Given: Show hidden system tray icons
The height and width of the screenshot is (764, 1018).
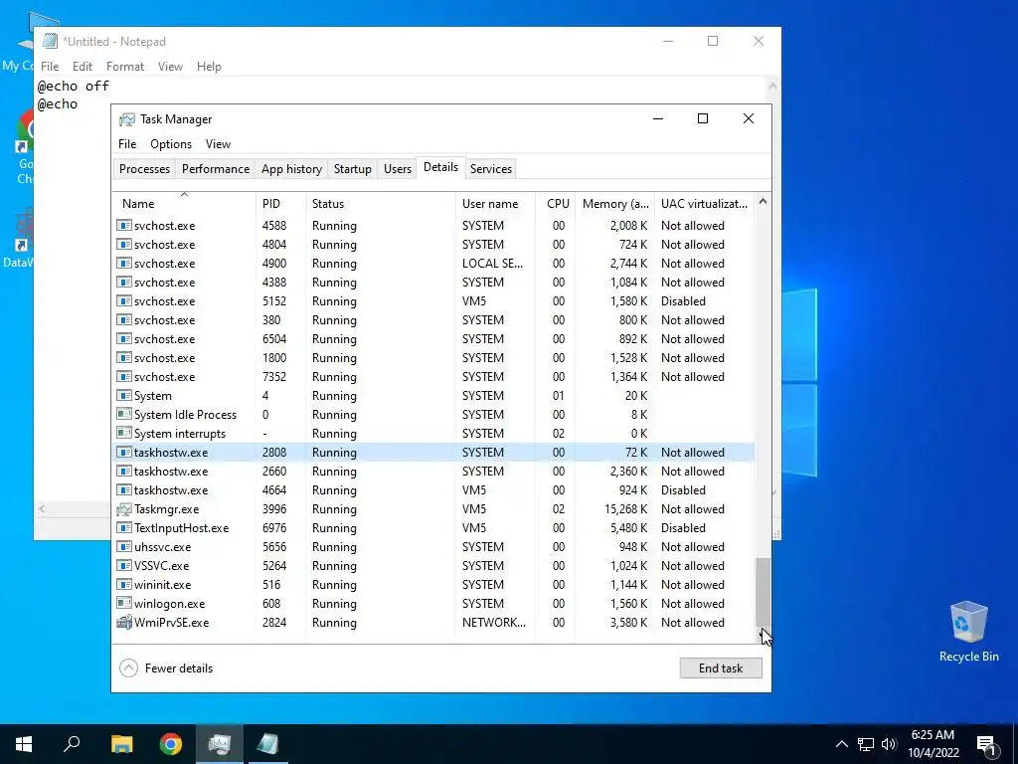Looking at the screenshot, I should point(841,744).
